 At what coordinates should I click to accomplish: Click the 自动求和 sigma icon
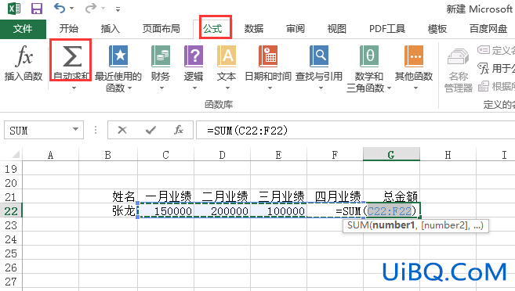(72, 56)
